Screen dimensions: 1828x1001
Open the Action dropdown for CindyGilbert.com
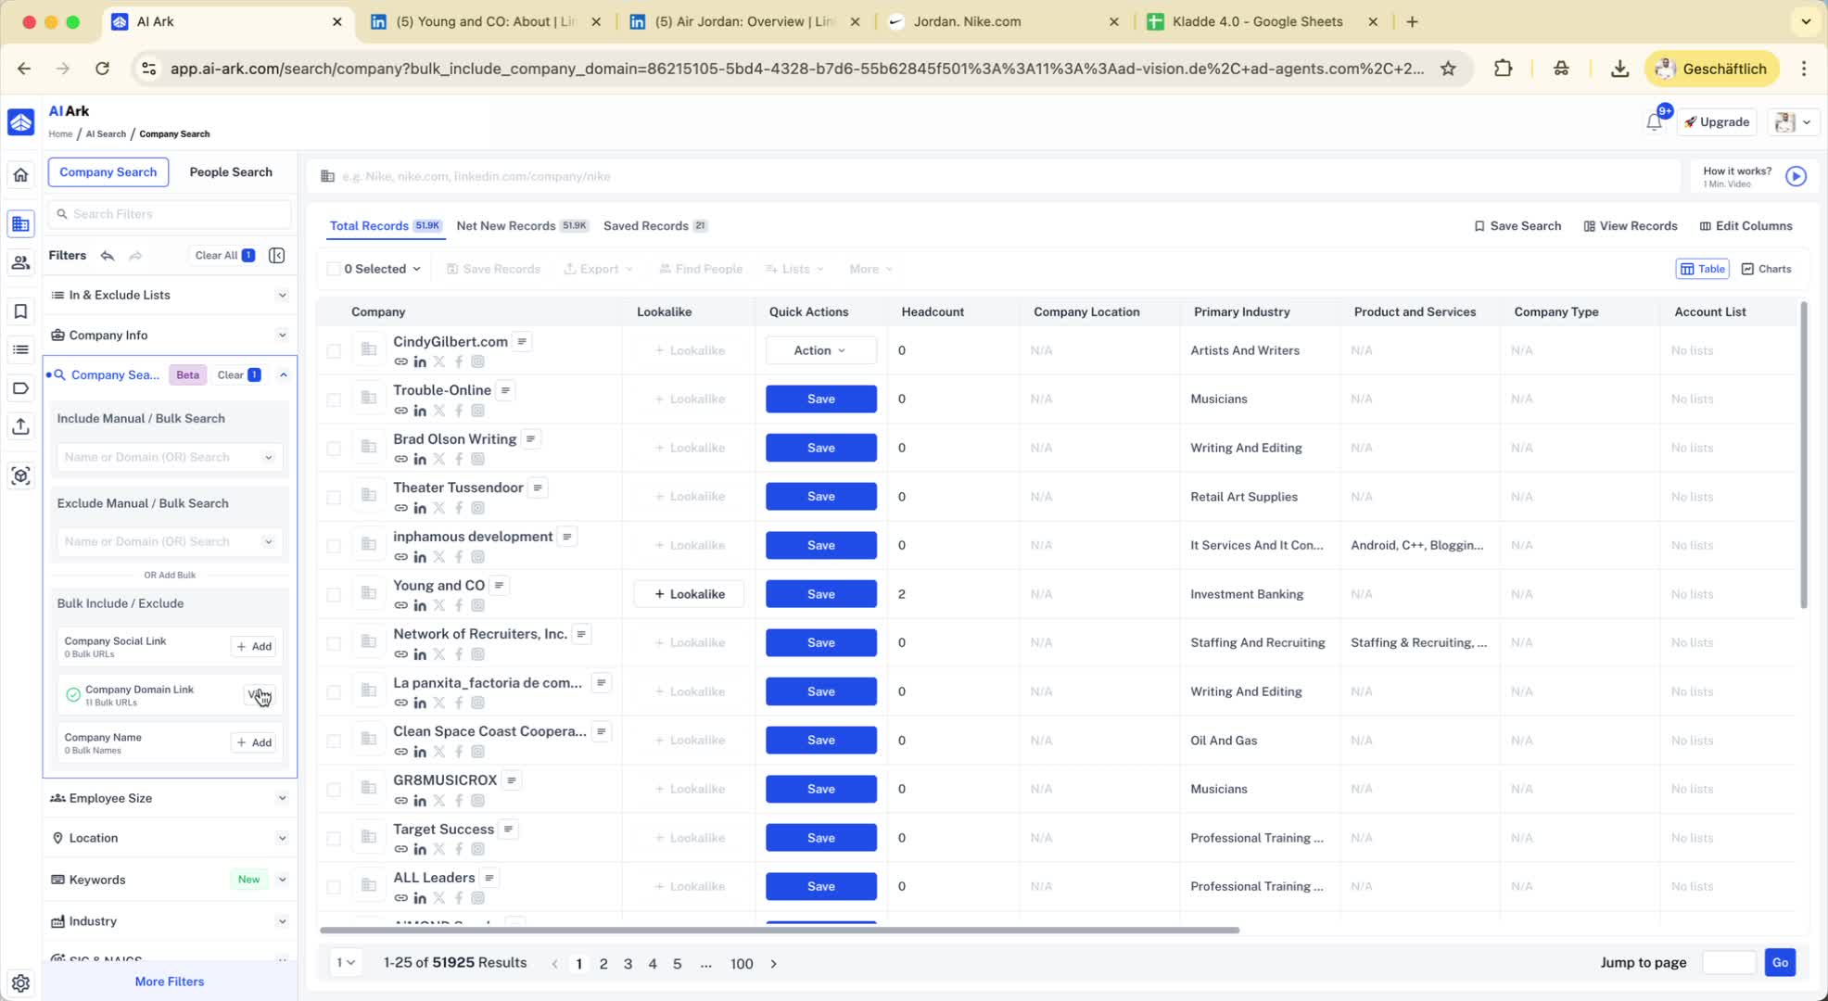820,350
